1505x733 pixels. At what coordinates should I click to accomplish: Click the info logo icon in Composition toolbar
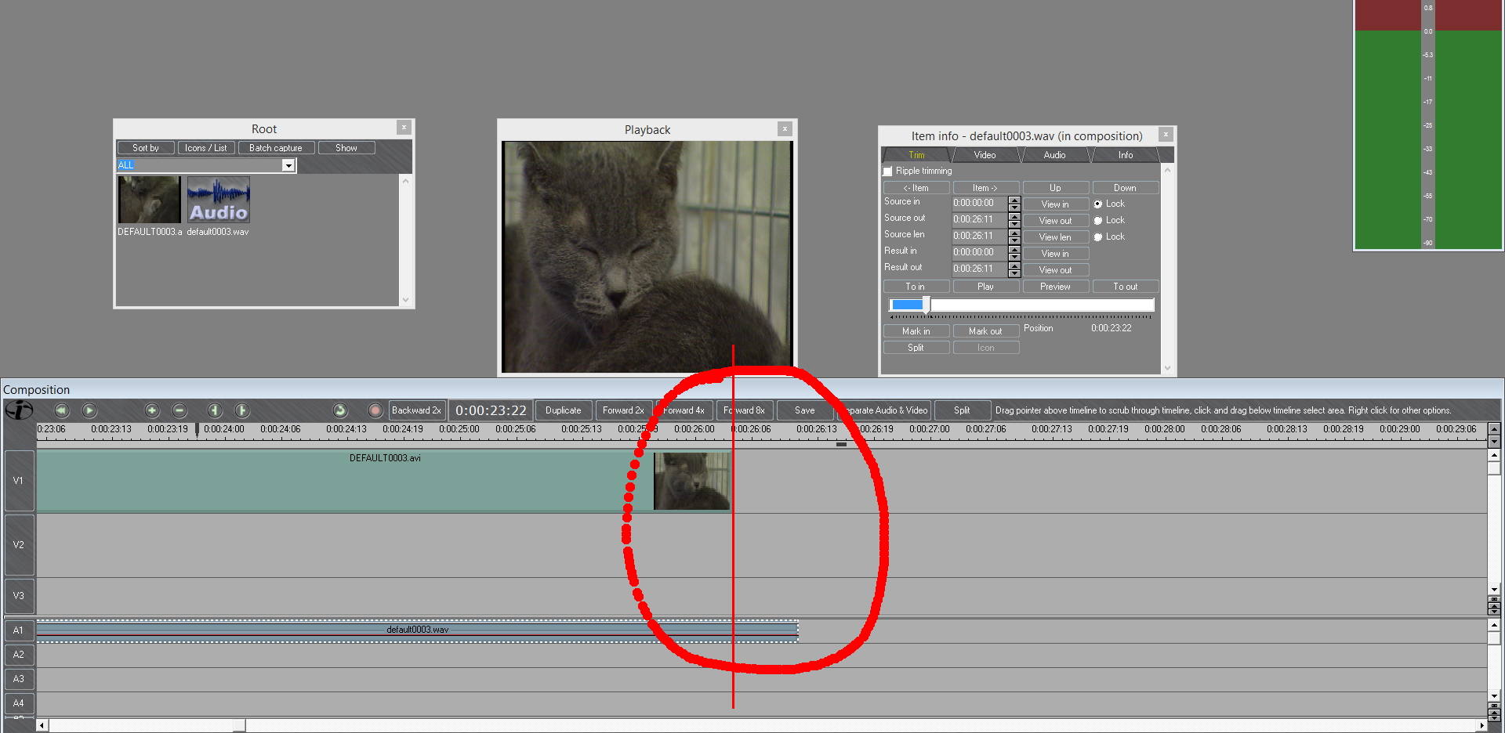[19, 410]
